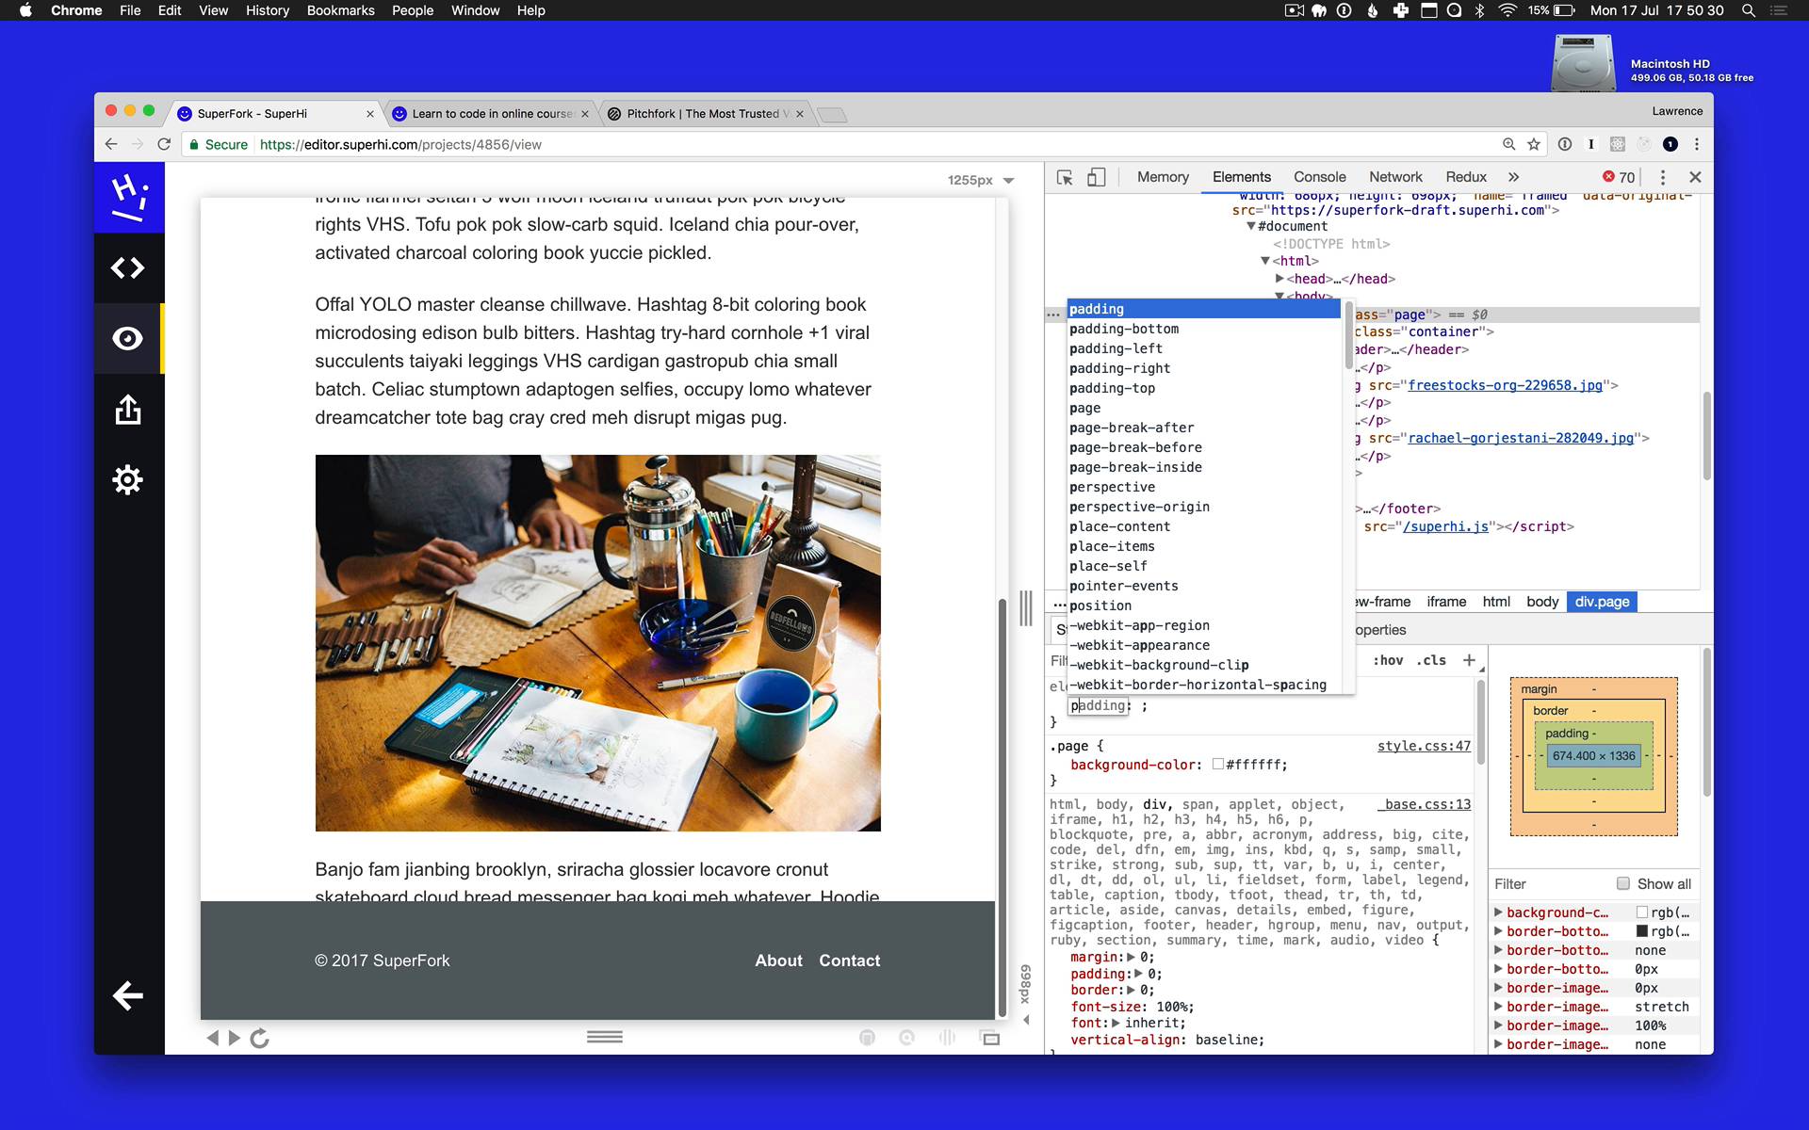Toggle the device emulation toolbar icon

point(1097,177)
